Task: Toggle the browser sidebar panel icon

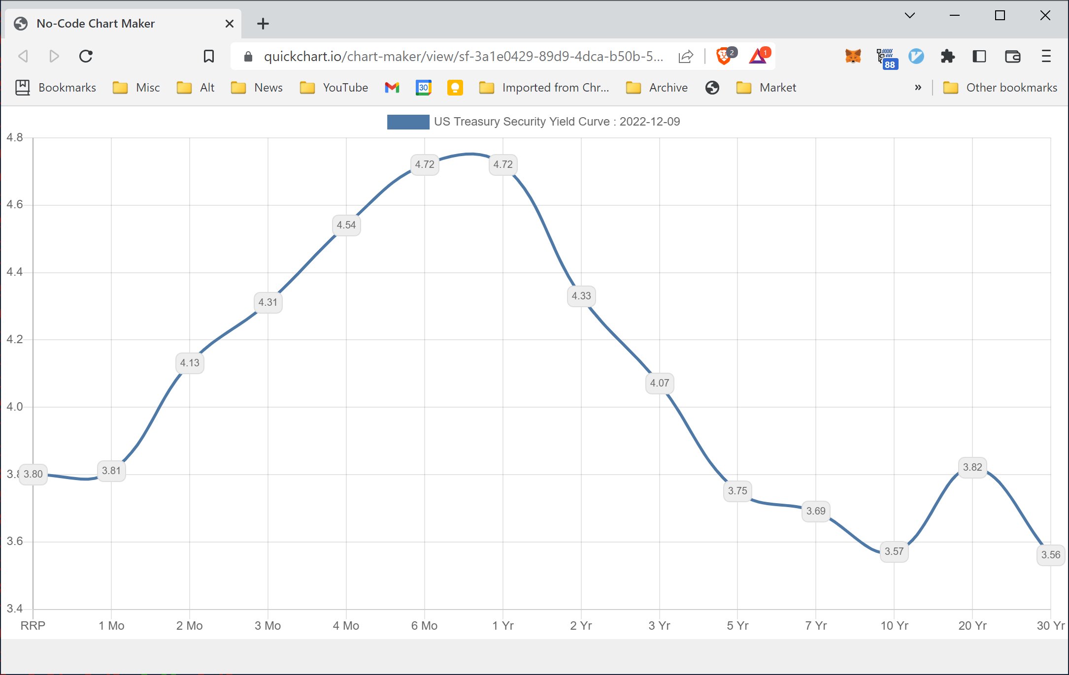Action: (x=979, y=57)
